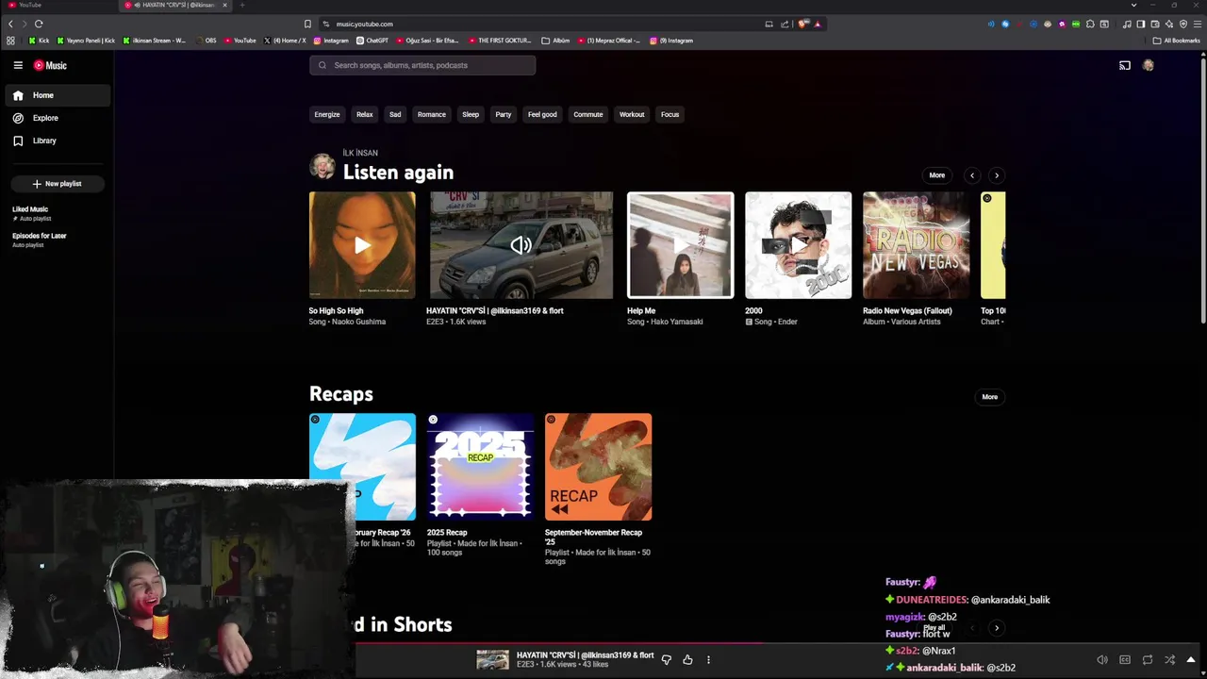Image resolution: width=1207 pixels, height=679 pixels.
Task: Open the Kick bookmark
Action: 39,41
